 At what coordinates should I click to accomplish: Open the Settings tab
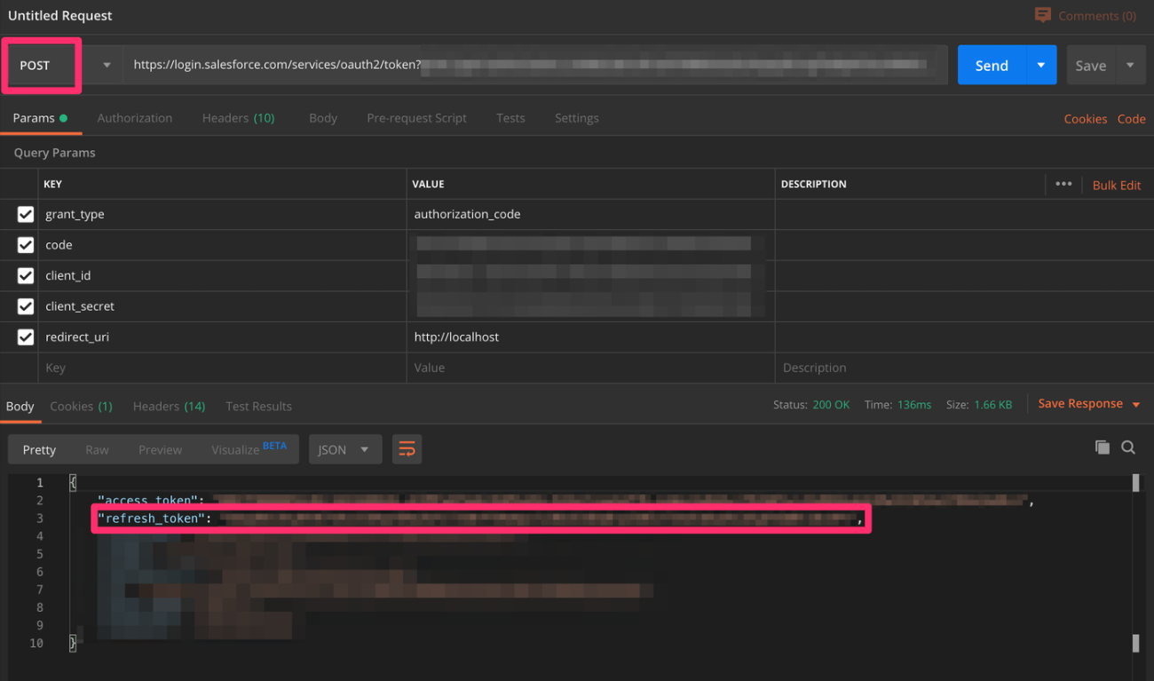[x=576, y=118]
